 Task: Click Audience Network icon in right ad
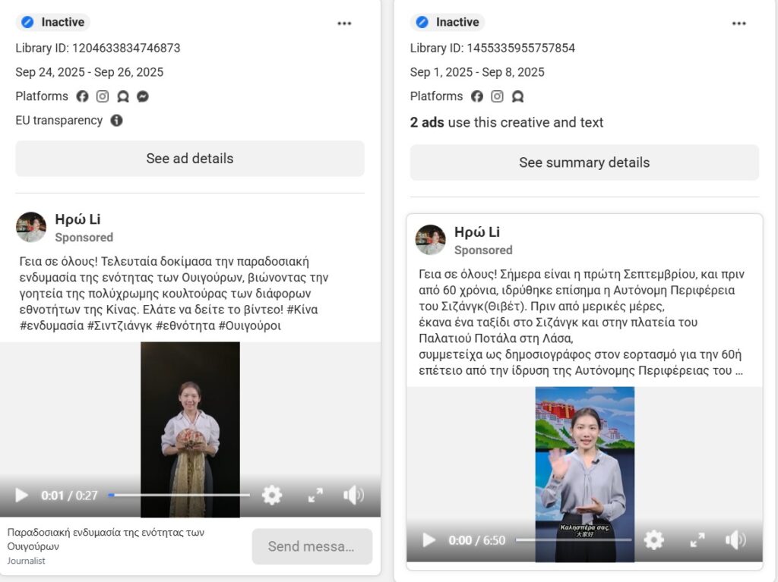[x=517, y=96]
